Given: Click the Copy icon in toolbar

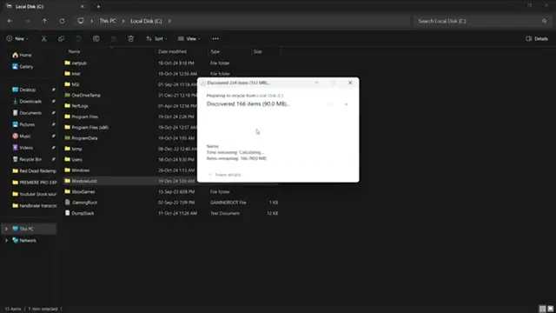Looking at the screenshot, I should click(x=61, y=38).
